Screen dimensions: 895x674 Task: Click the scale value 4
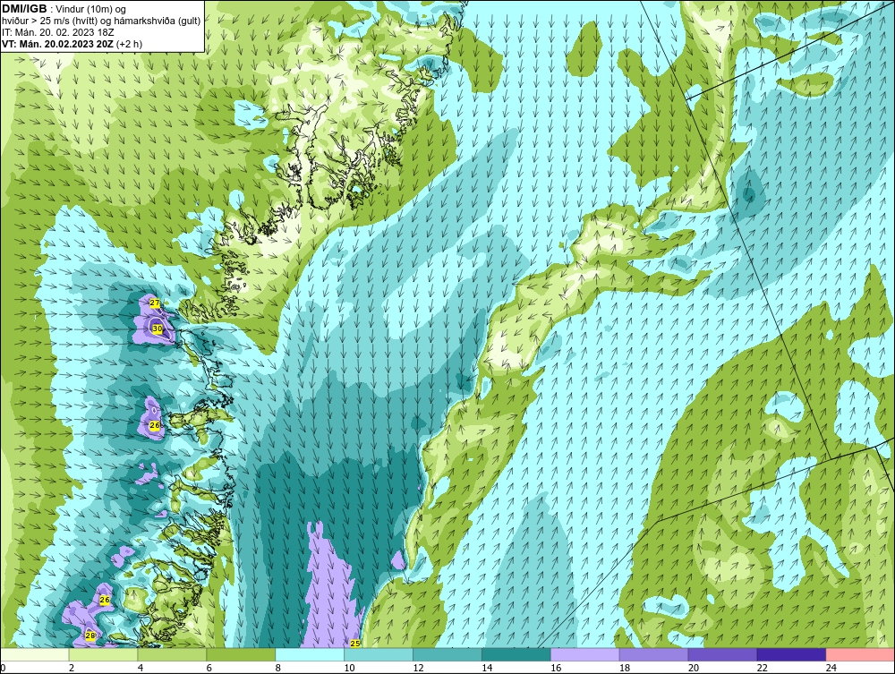(141, 668)
